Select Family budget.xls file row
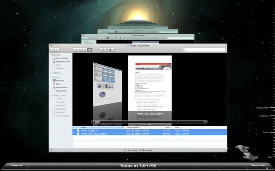Image resolution: width=275 pixels, height=171 pixels. pyautogui.click(x=150, y=131)
